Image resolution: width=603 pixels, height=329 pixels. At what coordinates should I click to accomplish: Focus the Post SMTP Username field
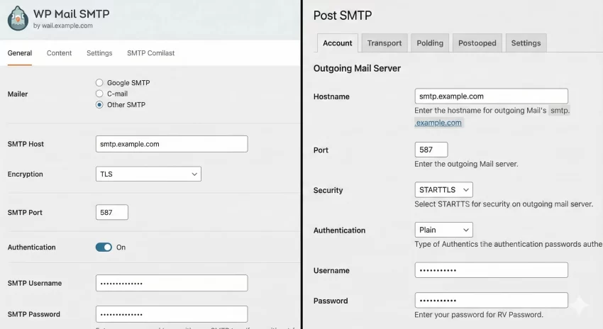coord(491,270)
